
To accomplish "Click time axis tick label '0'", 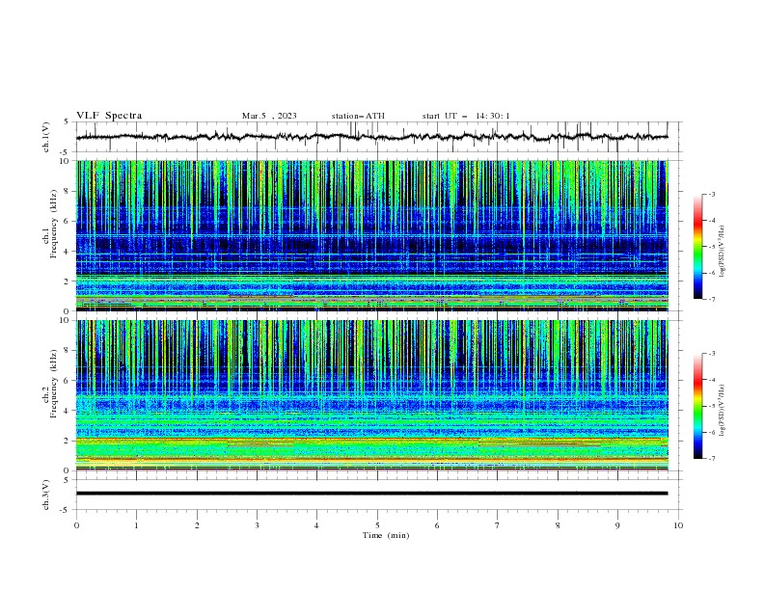I will 76,525.
